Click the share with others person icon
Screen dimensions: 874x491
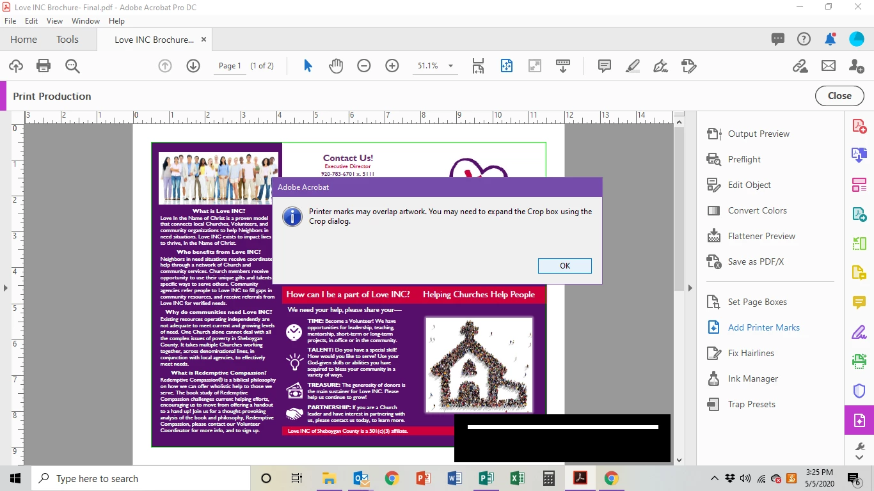click(857, 66)
